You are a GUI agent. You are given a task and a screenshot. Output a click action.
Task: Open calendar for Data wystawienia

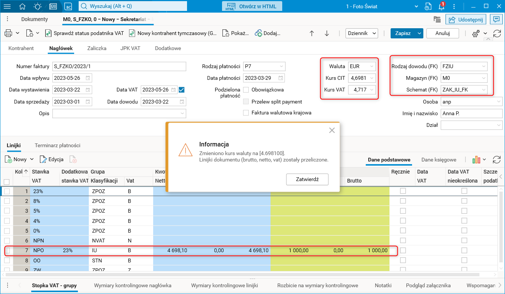tap(88, 90)
